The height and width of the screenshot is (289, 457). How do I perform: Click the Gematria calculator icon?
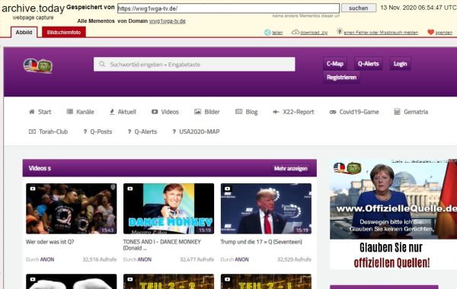pos(397,112)
